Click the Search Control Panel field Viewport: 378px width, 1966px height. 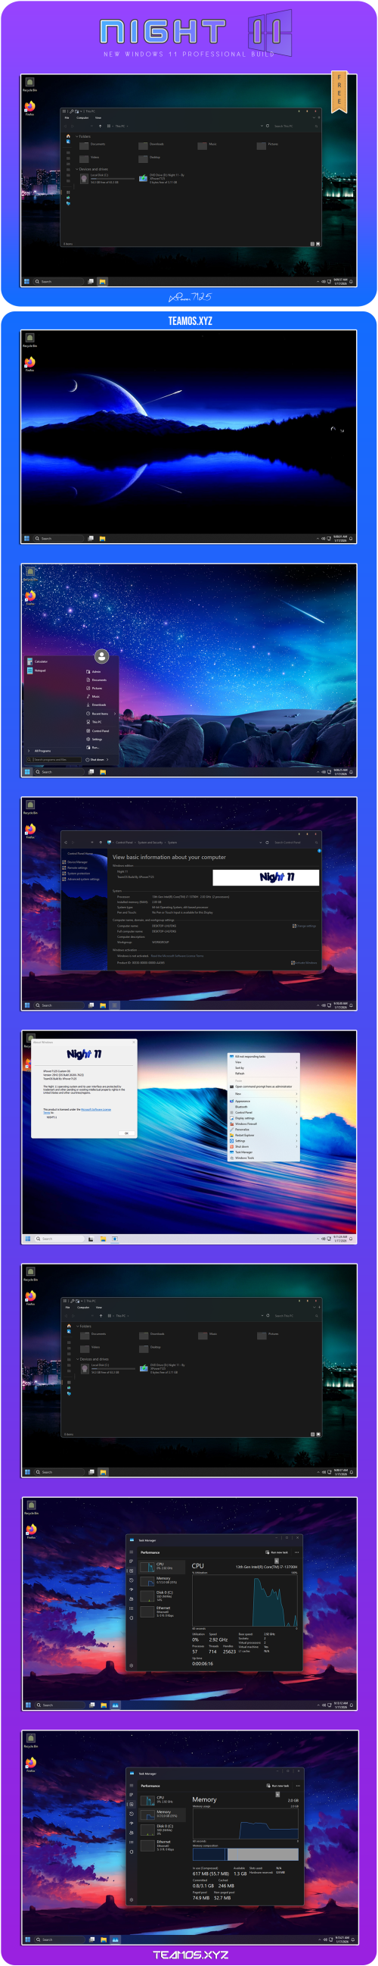point(295,842)
